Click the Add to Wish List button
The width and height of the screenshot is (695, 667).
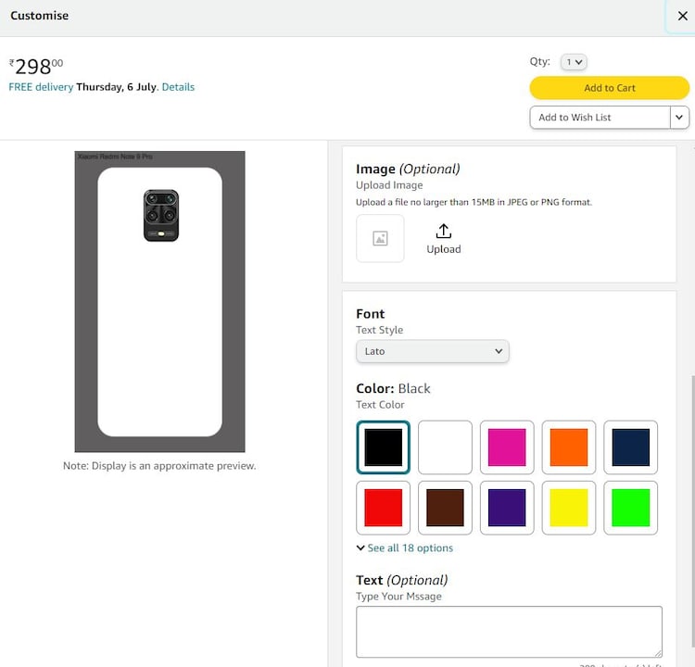(x=600, y=118)
